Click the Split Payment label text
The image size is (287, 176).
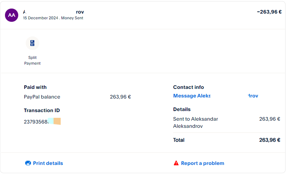(x=32, y=60)
